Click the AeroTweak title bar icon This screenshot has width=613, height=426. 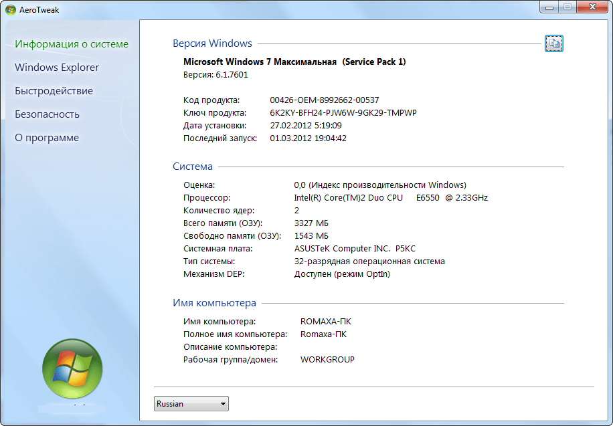[8, 7]
